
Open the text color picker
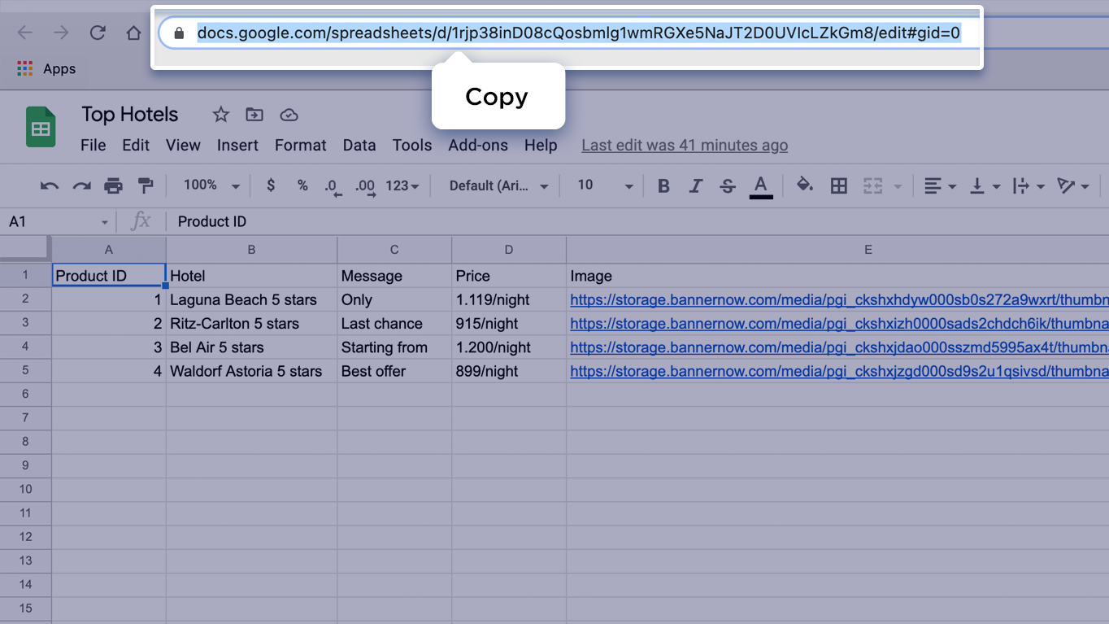pyautogui.click(x=760, y=186)
